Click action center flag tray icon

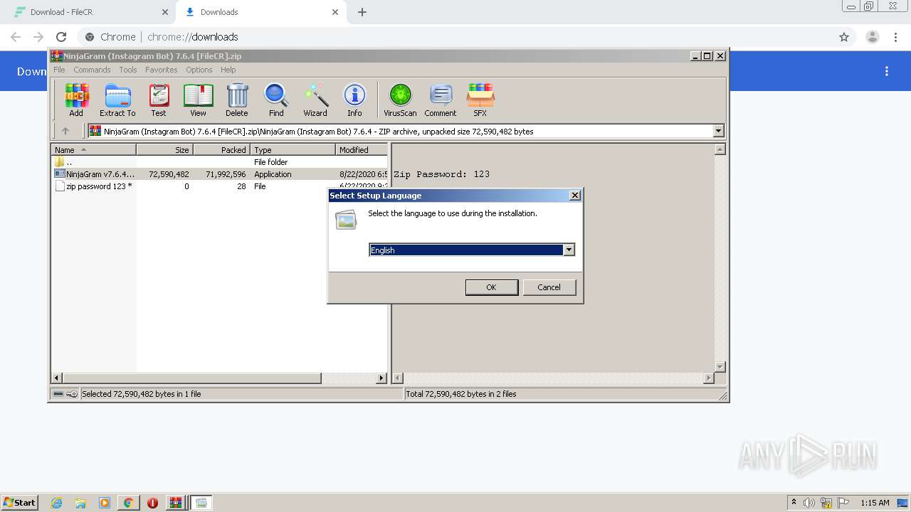coord(843,503)
